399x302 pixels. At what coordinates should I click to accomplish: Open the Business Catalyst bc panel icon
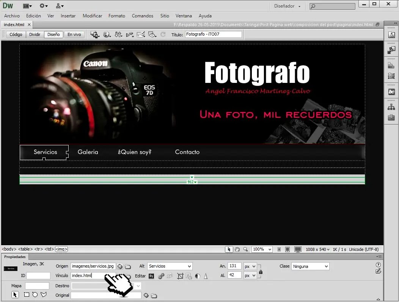(391, 92)
